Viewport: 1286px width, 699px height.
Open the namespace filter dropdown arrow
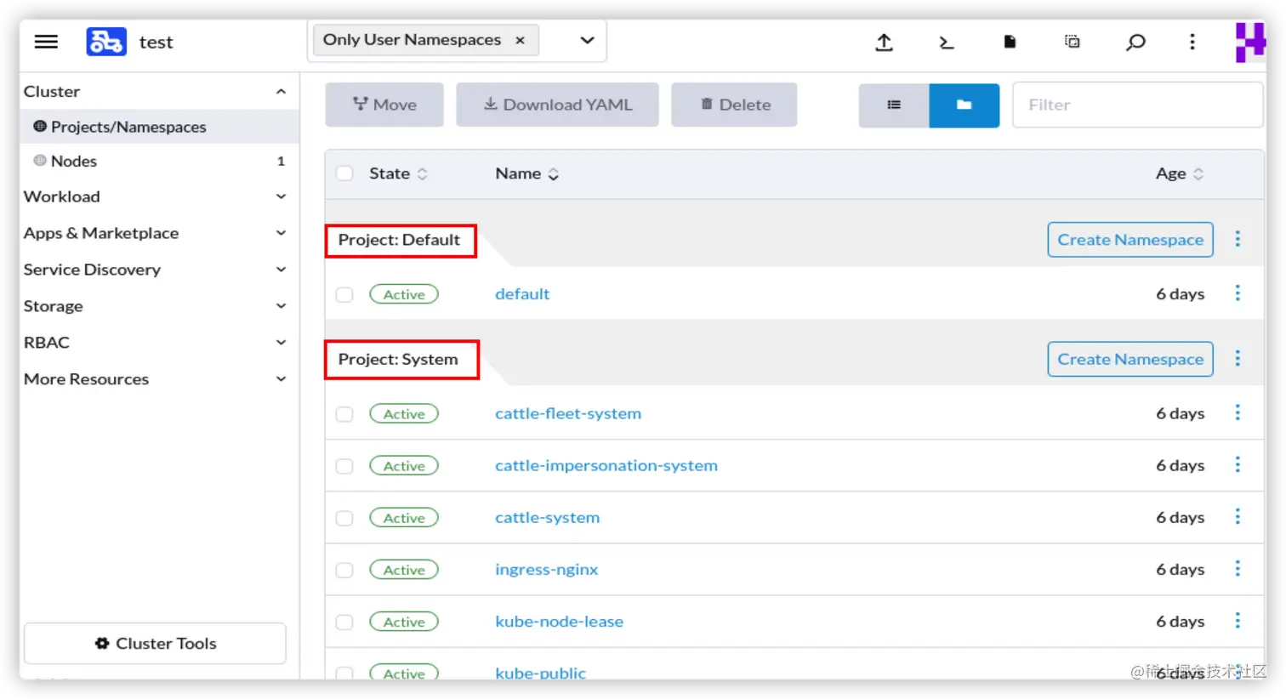click(587, 40)
